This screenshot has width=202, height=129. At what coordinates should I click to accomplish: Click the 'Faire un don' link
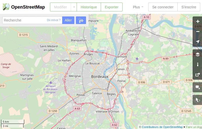194,127
